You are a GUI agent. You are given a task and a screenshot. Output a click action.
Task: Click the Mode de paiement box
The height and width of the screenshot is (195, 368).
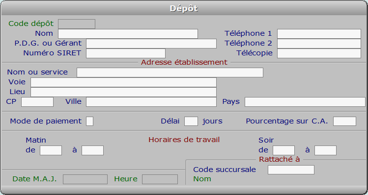[89, 121]
